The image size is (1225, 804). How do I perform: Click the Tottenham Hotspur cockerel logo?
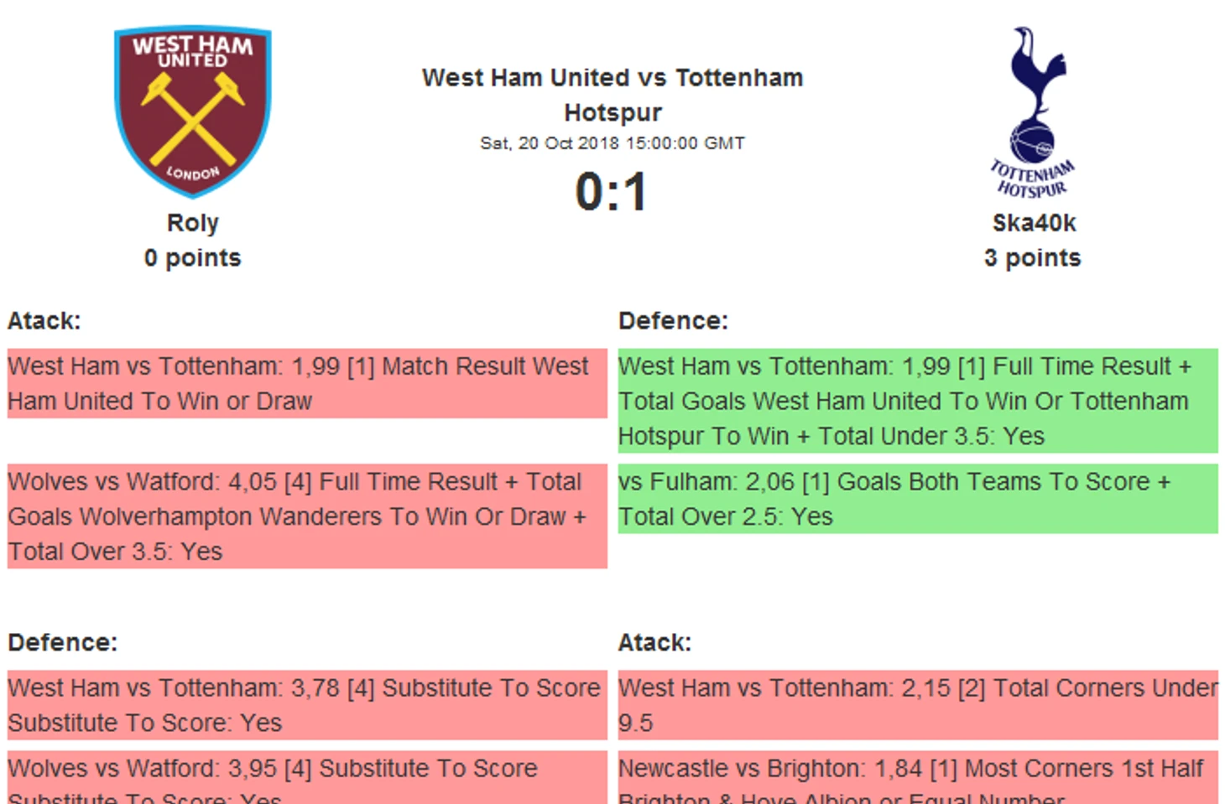1033,112
